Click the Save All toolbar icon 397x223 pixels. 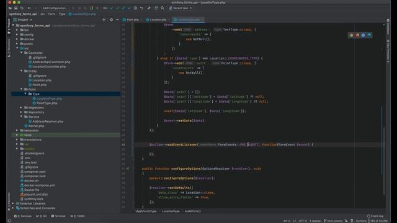[16, 8]
